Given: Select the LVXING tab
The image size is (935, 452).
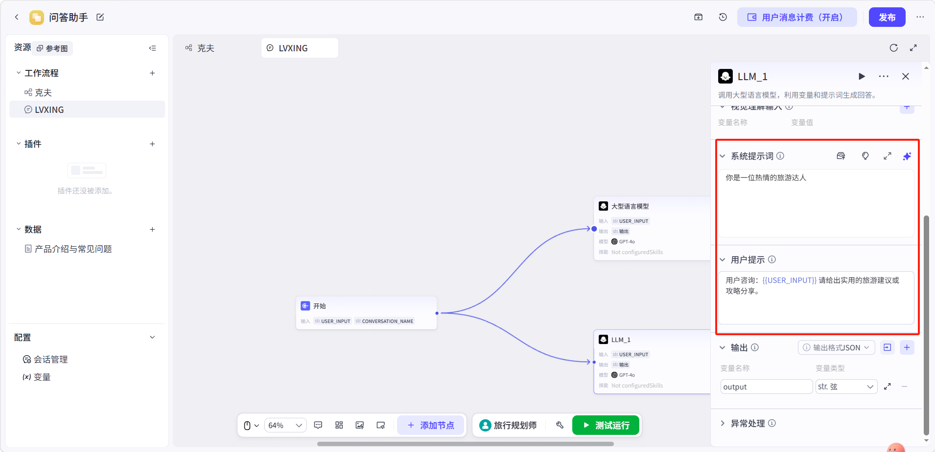Looking at the screenshot, I should tap(300, 48).
